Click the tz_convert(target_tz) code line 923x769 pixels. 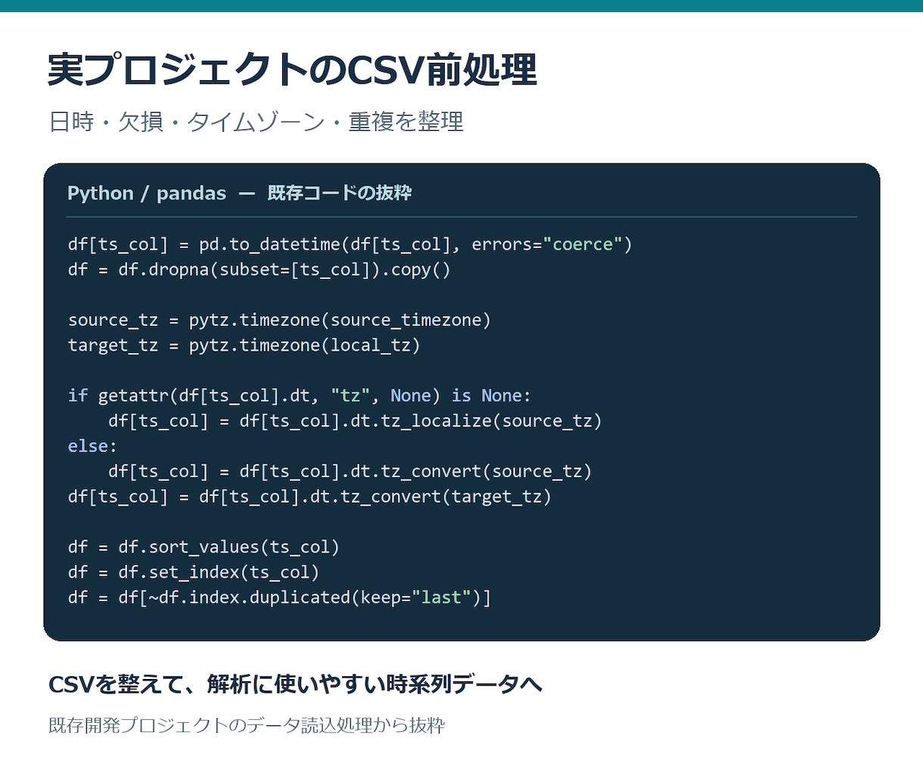pyautogui.click(x=309, y=496)
